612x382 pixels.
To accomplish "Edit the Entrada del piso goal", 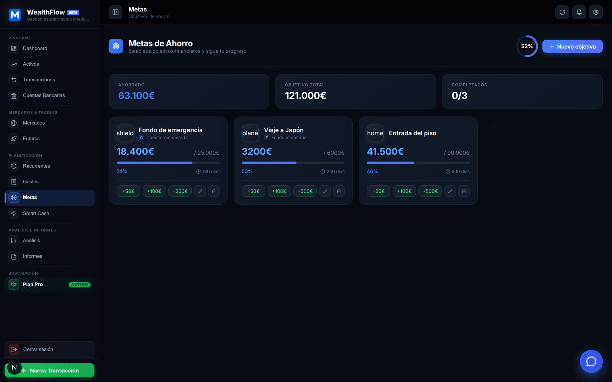I will pyautogui.click(x=450, y=191).
